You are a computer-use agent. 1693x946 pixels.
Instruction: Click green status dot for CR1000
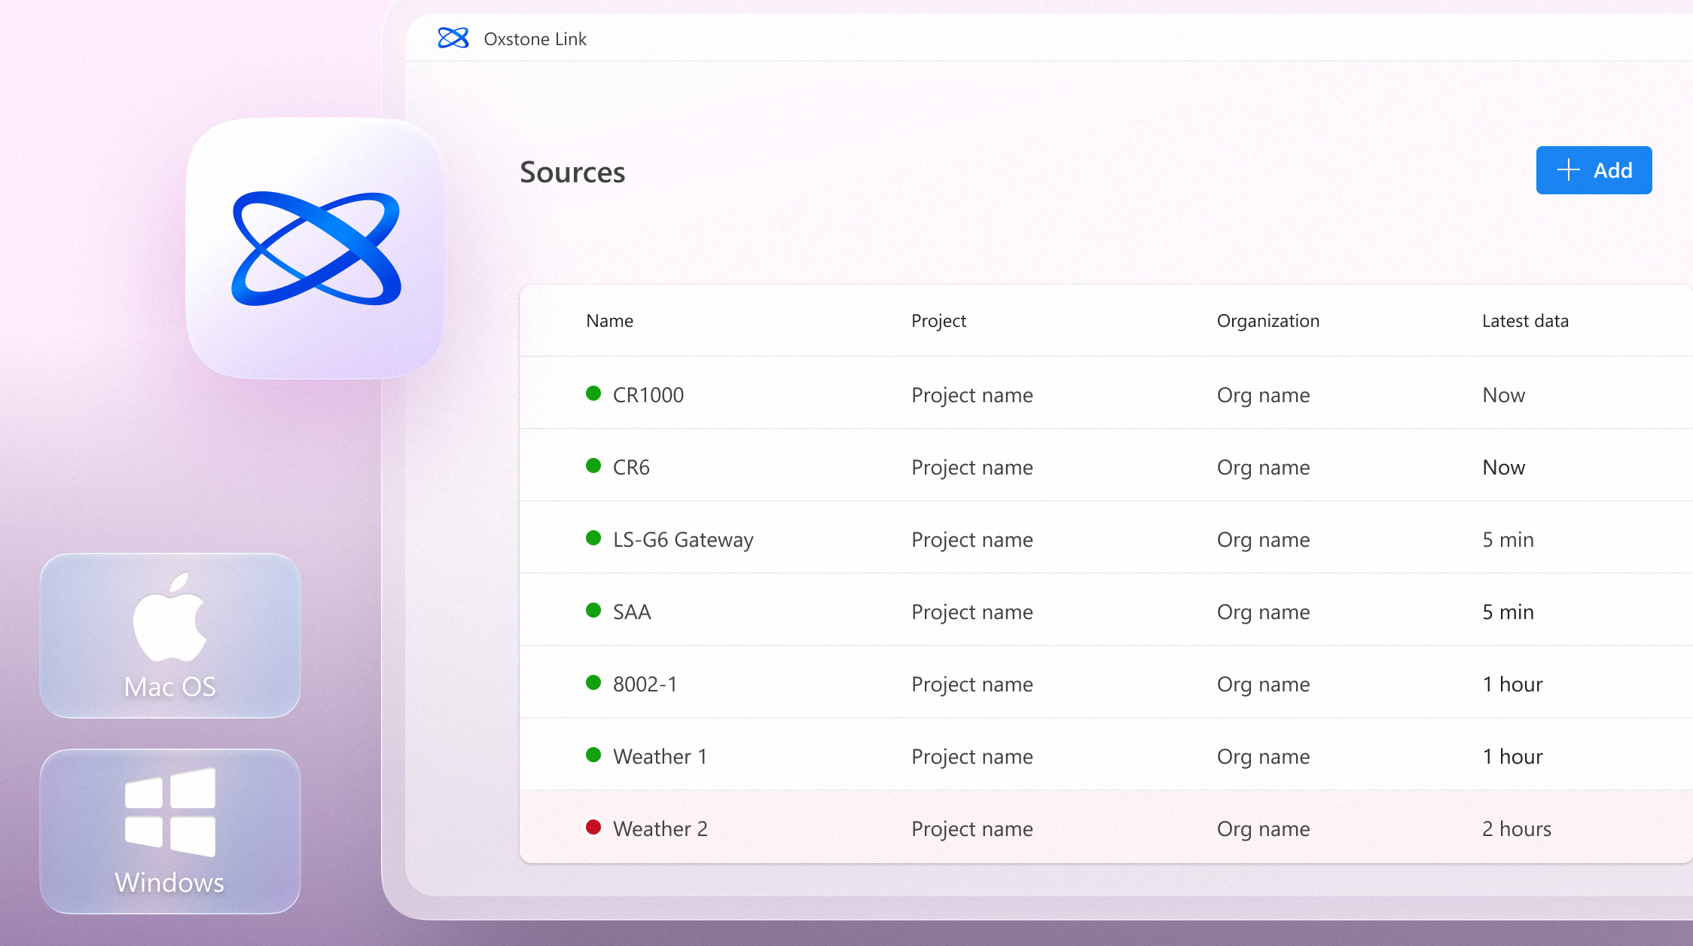593,393
